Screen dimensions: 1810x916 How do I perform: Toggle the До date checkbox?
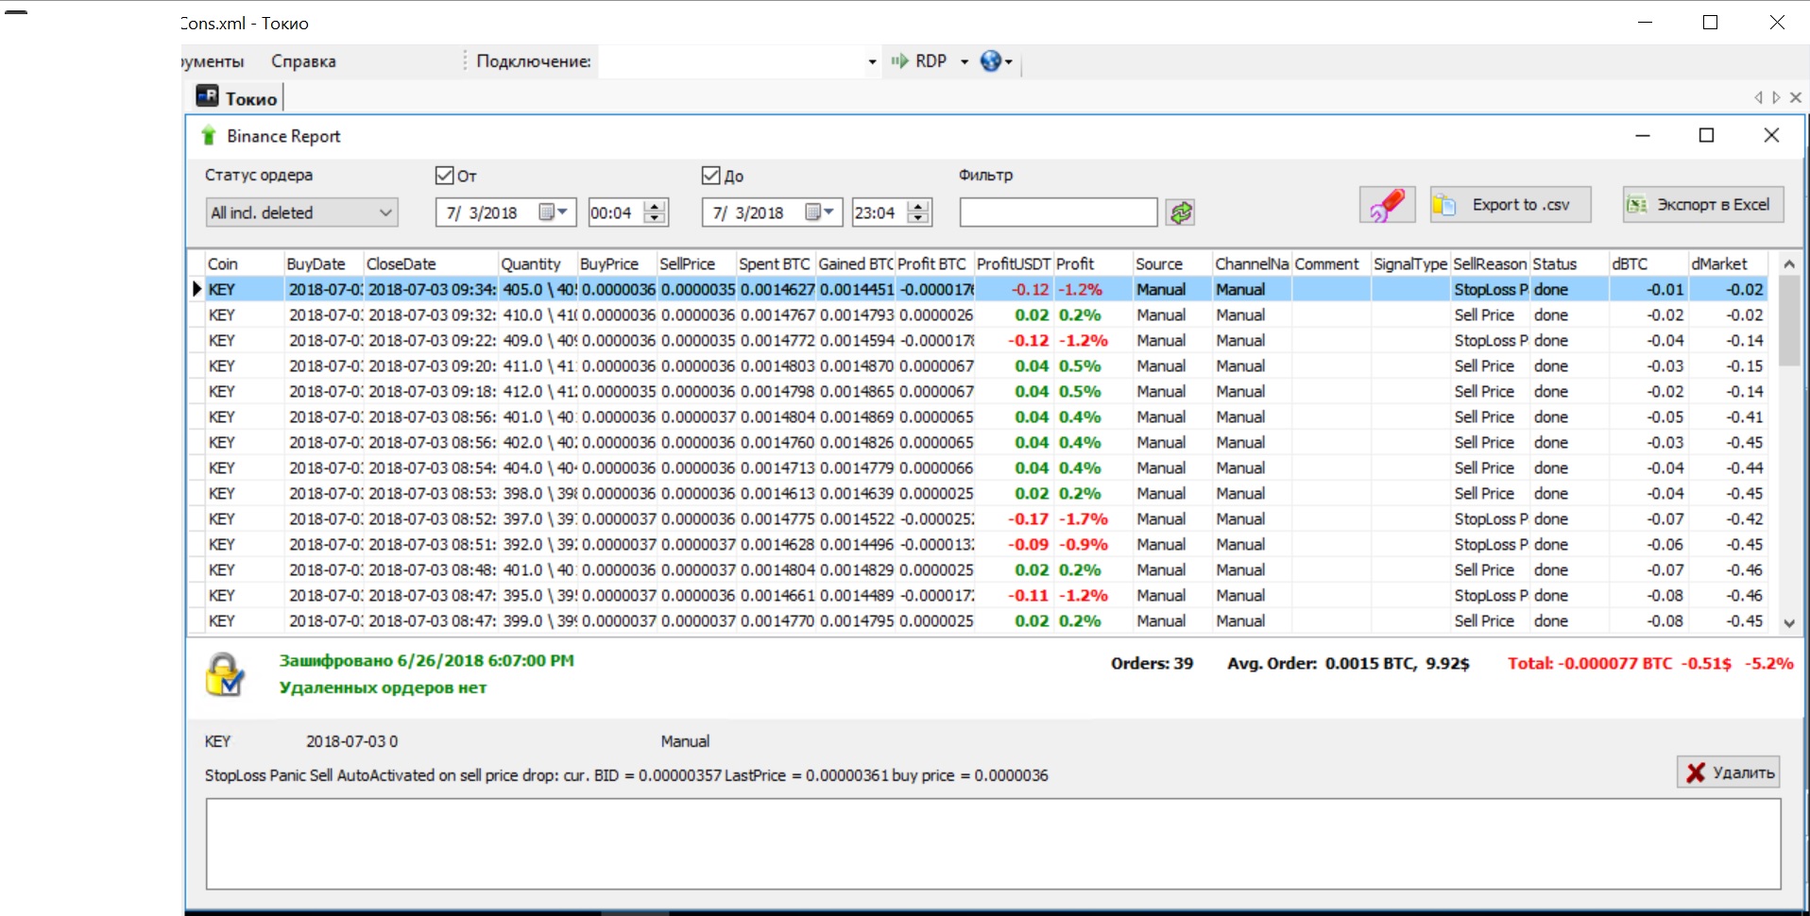pos(710,176)
